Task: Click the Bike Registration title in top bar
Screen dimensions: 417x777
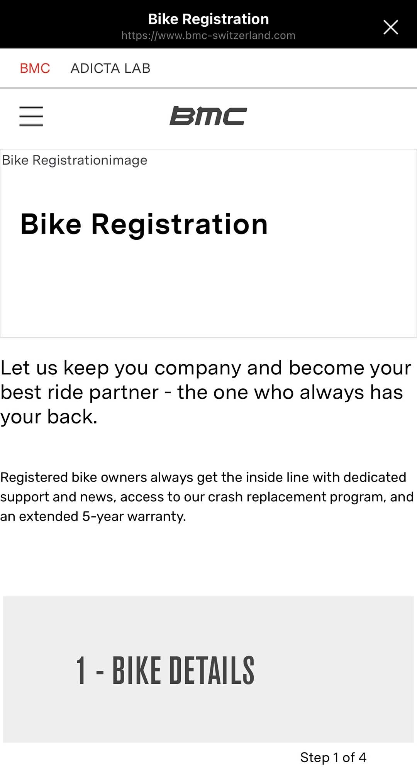Action: tap(208, 19)
